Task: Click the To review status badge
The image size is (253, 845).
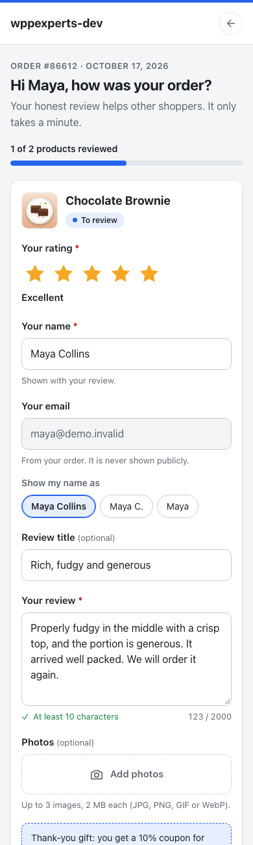Action: tap(95, 220)
